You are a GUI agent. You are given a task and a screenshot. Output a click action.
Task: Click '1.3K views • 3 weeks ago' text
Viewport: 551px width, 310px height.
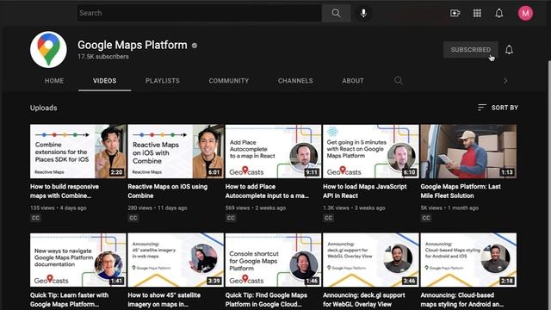354,208
